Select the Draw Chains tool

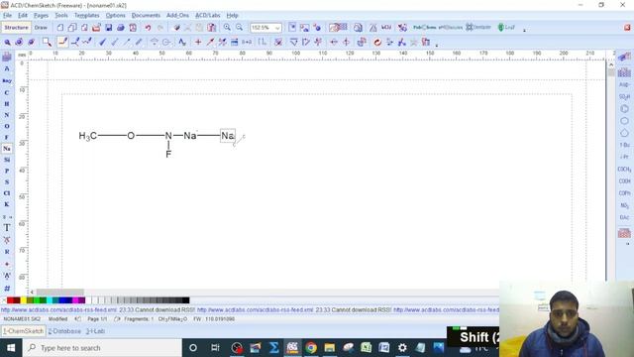click(87, 42)
